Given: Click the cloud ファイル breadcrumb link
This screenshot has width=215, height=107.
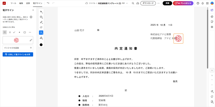Looking at the screenshot, I should tap(90, 3).
